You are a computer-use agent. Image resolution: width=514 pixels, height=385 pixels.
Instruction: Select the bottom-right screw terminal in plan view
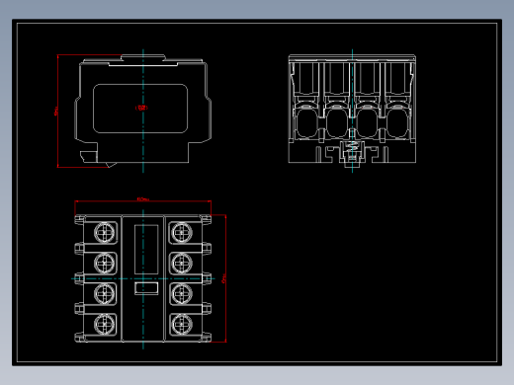[x=181, y=324]
